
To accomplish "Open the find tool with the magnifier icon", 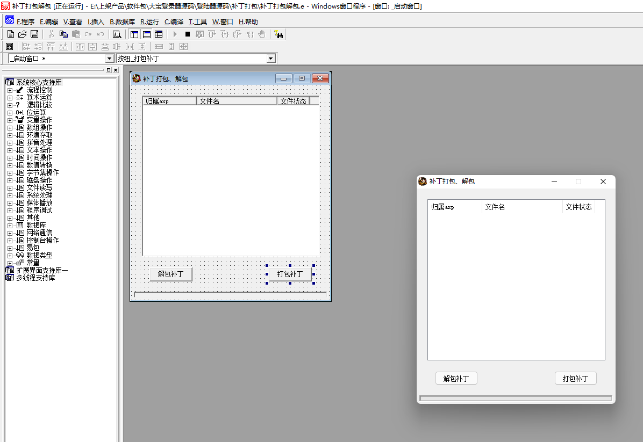I will click(117, 34).
